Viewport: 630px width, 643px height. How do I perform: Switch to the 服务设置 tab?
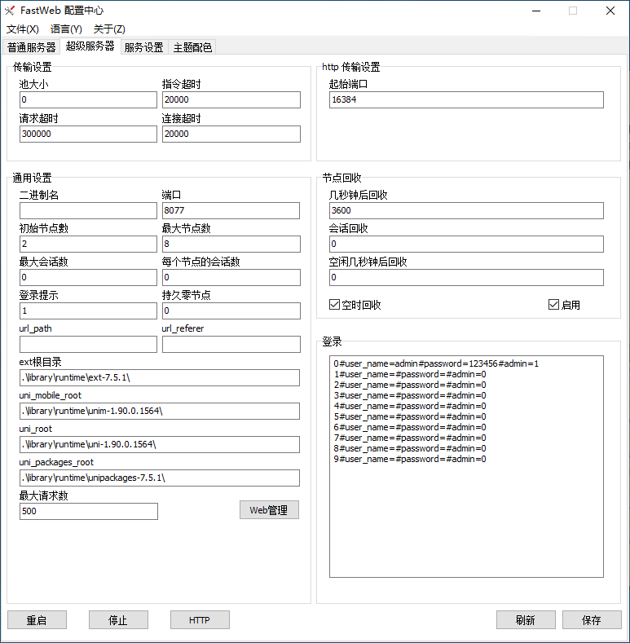coord(144,47)
